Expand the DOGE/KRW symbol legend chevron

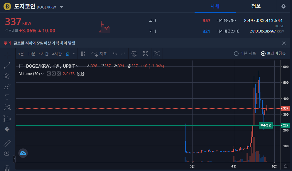pyautogui.click(x=77, y=66)
